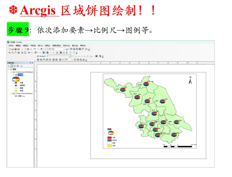Select the 图例 legend on the layout
232x177 pixels.
coord(112,138)
